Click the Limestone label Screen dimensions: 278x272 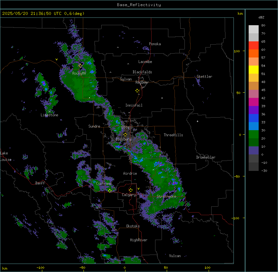(x=49, y=115)
